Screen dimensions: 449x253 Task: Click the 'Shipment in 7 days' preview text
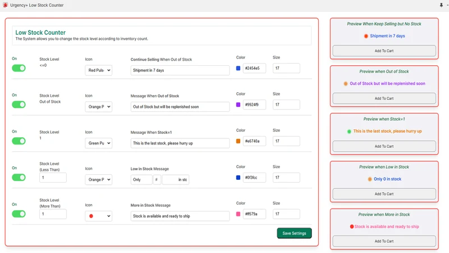[387, 36]
